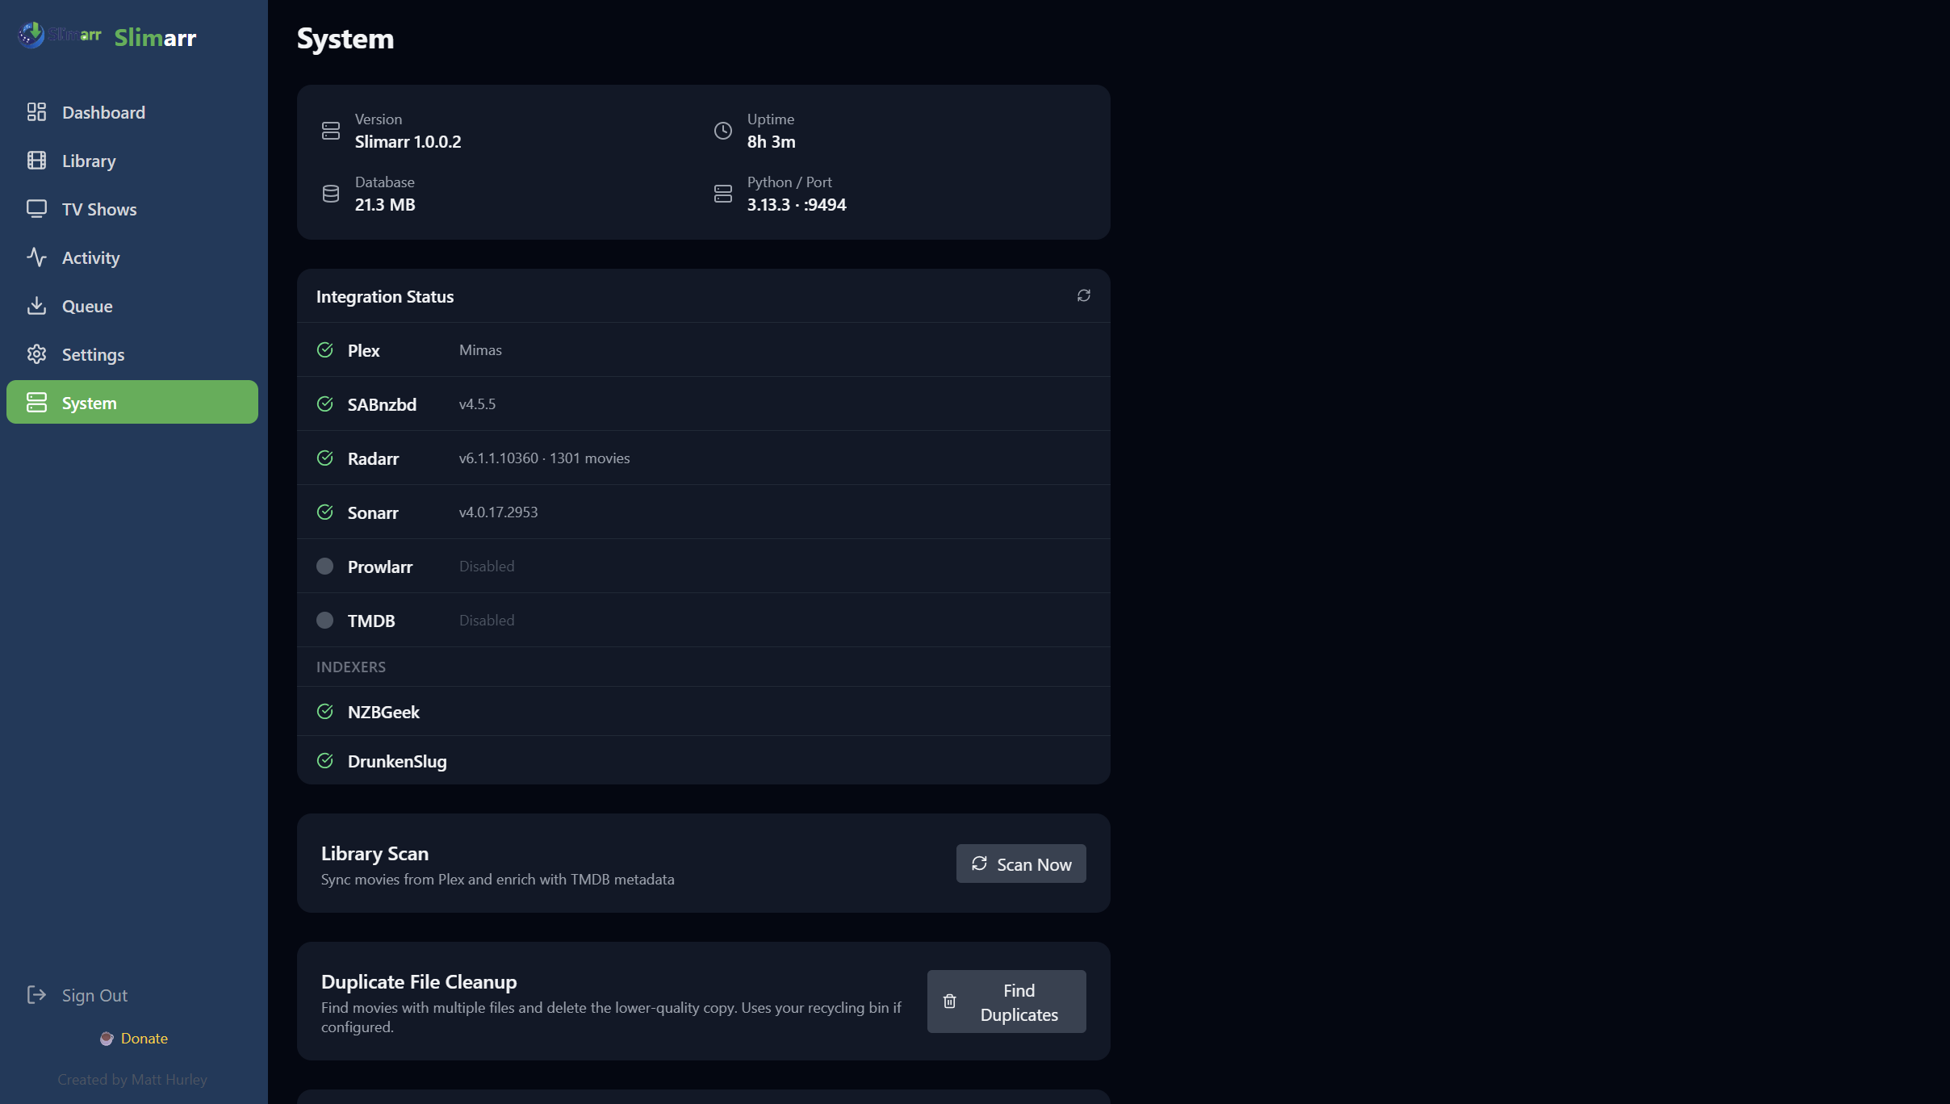The width and height of the screenshot is (1950, 1104).
Task: Click the Settings gear icon
Action: click(36, 353)
